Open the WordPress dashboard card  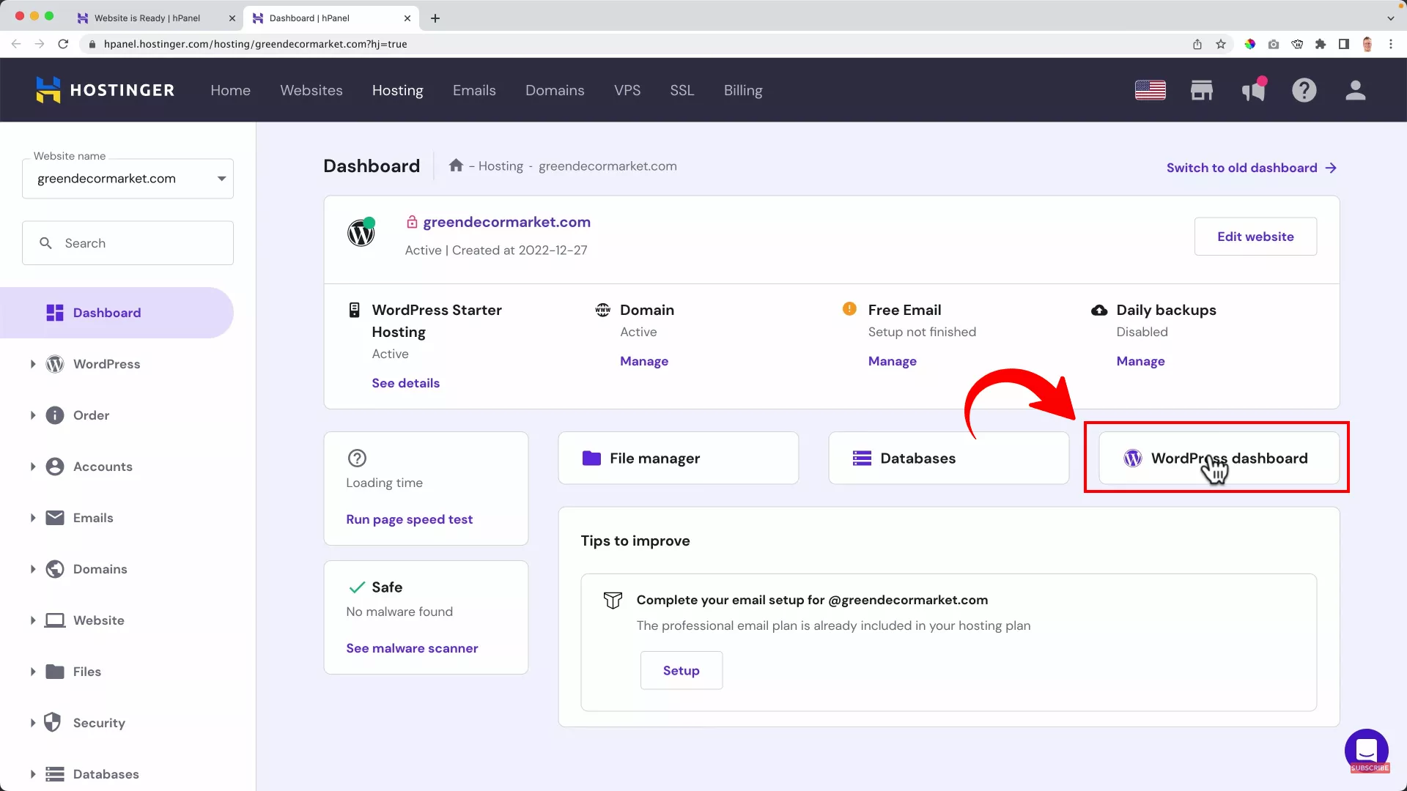[1216, 458]
